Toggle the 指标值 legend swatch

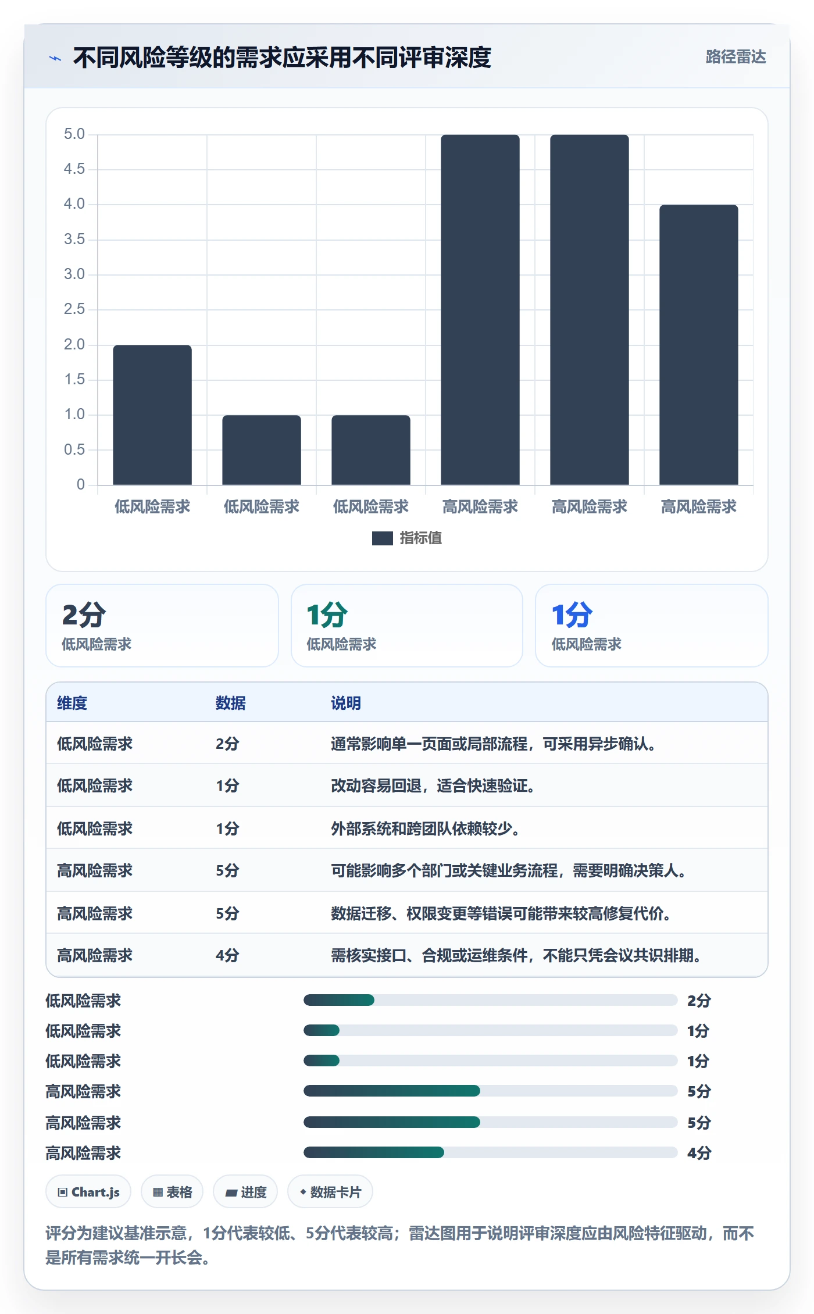tap(382, 538)
